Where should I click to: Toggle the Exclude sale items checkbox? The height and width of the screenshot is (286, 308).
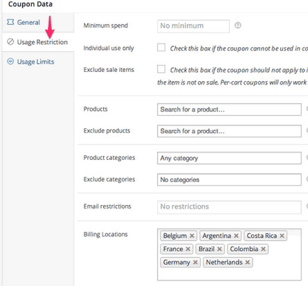tap(161, 69)
